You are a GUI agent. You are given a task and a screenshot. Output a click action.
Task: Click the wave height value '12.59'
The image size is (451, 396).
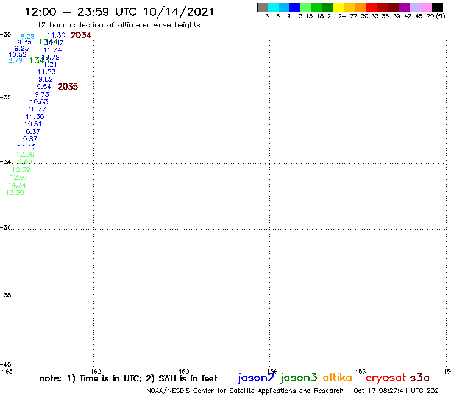(21, 170)
